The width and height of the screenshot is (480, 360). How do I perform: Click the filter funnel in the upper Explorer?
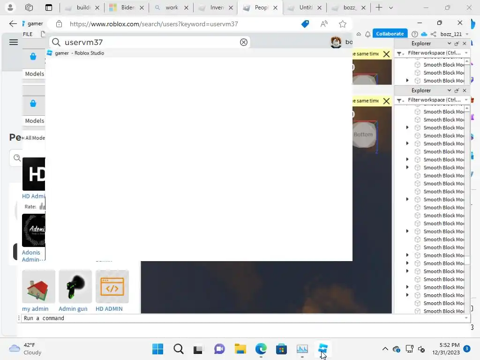coord(399,53)
